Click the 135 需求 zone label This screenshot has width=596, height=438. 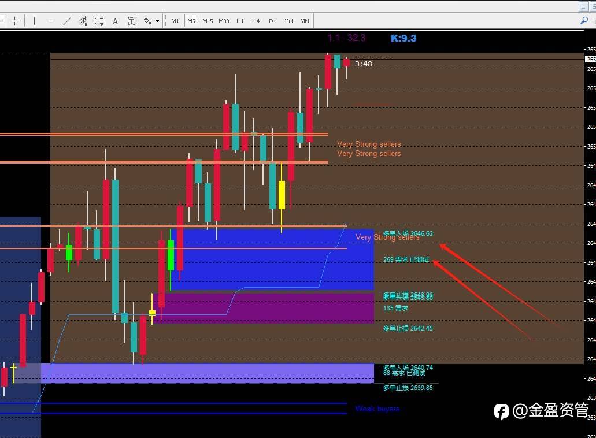pos(395,308)
